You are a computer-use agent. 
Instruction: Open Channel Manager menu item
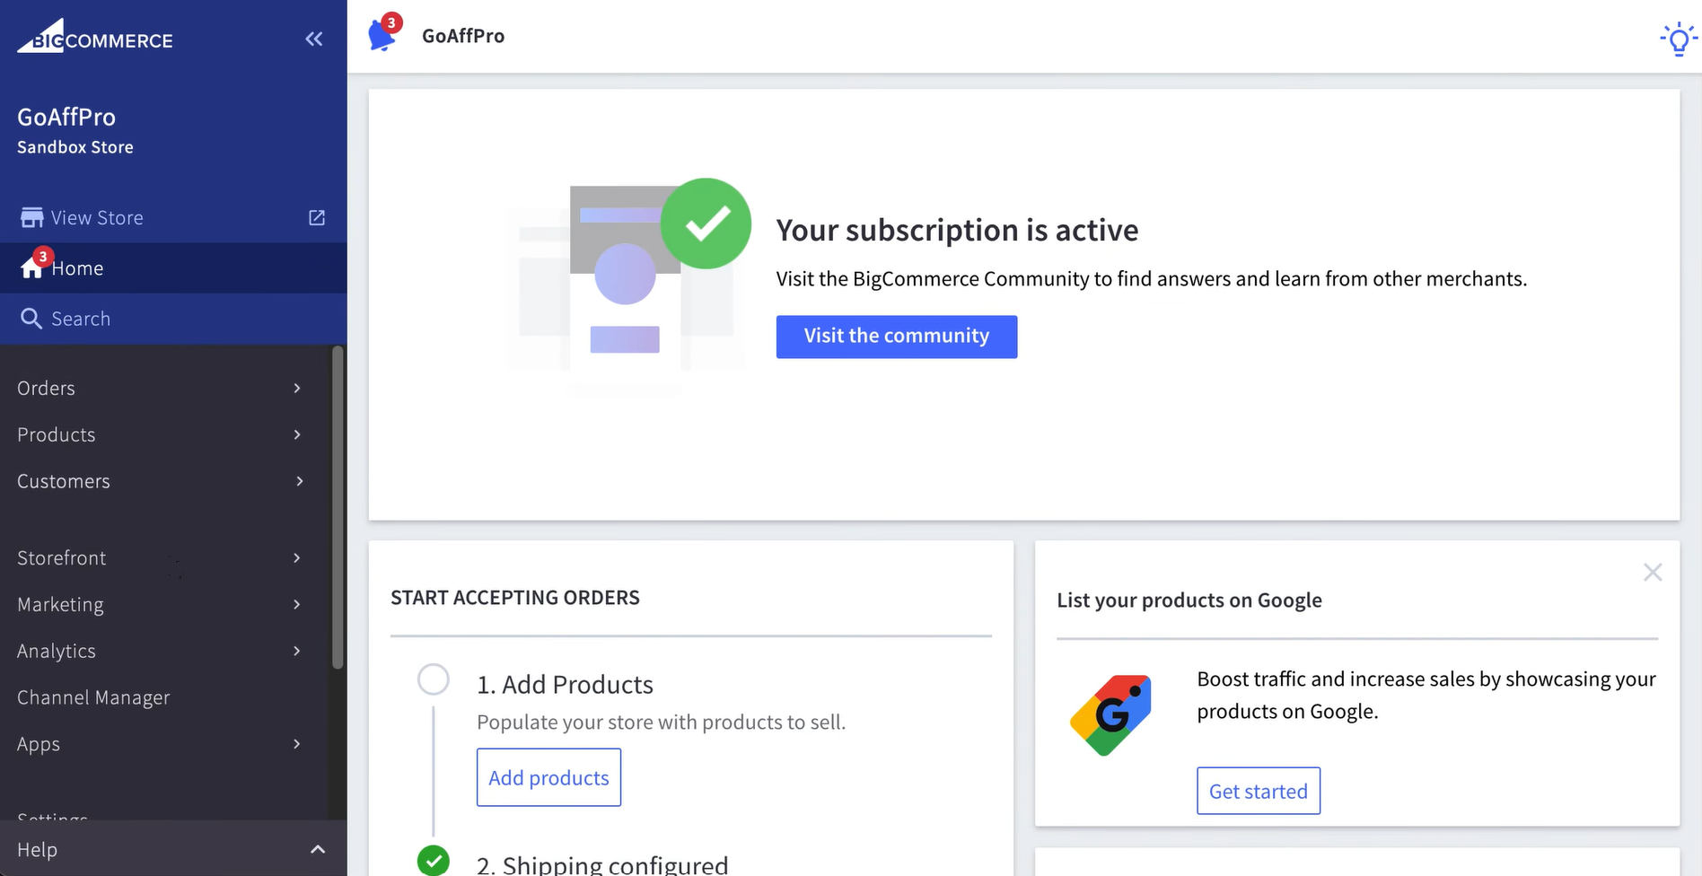click(x=93, y=697)
